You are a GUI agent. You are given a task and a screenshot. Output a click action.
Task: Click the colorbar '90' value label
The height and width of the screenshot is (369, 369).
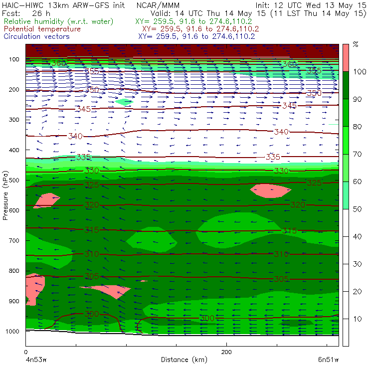(357, 99)
